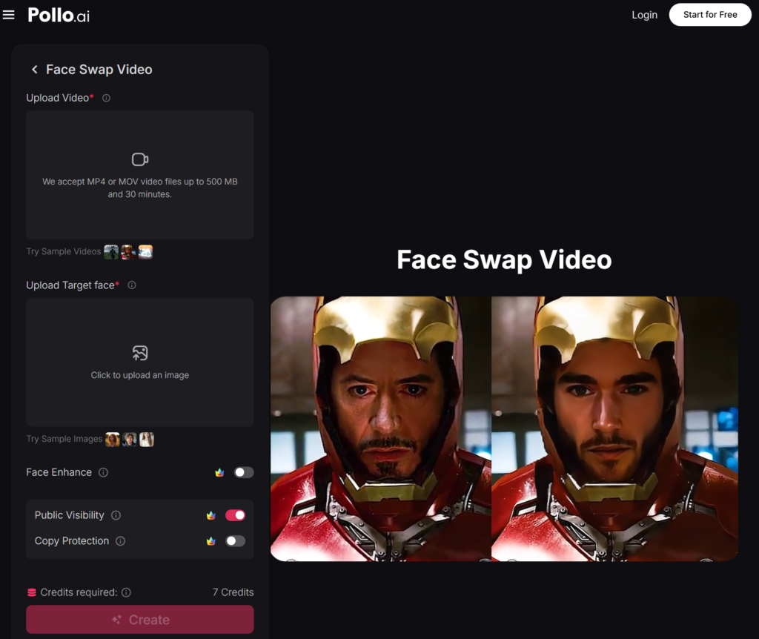Go back using the Face Swap Video arrow

pos(34,70)
